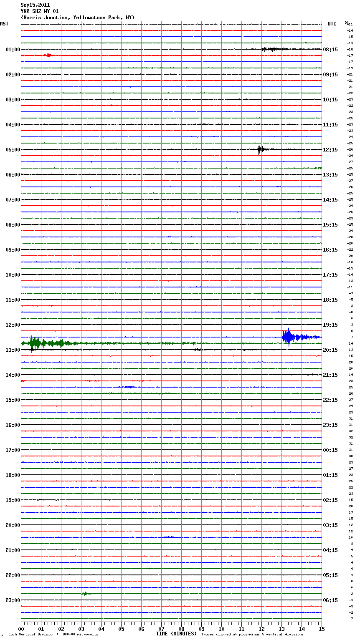Select the 21:00 MST time label
This screenshot has width=355, height=640.
coord(13,550)
